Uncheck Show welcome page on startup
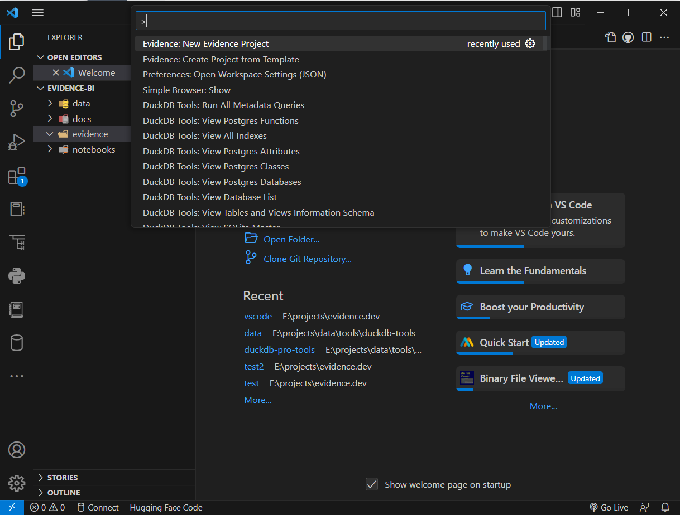The height and width of the screenshot is (515, 680). [372, 484]
